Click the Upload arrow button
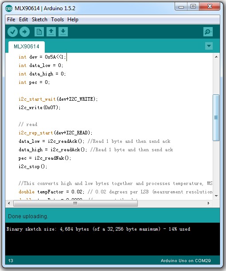The image size is (226, 271). point(24,32)
